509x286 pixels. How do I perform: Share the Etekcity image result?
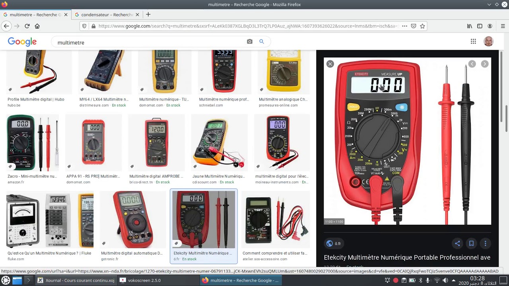(x=457, y=243)
